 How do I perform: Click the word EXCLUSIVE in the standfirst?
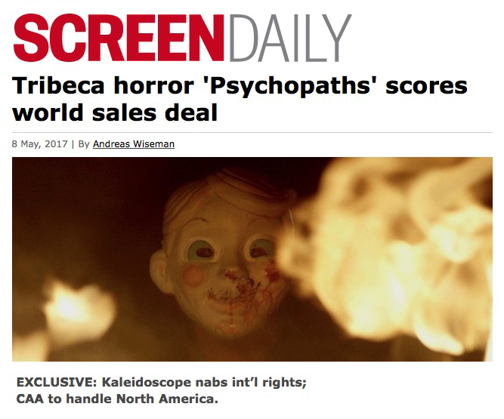pyautogui.click(x=56, y=383)
